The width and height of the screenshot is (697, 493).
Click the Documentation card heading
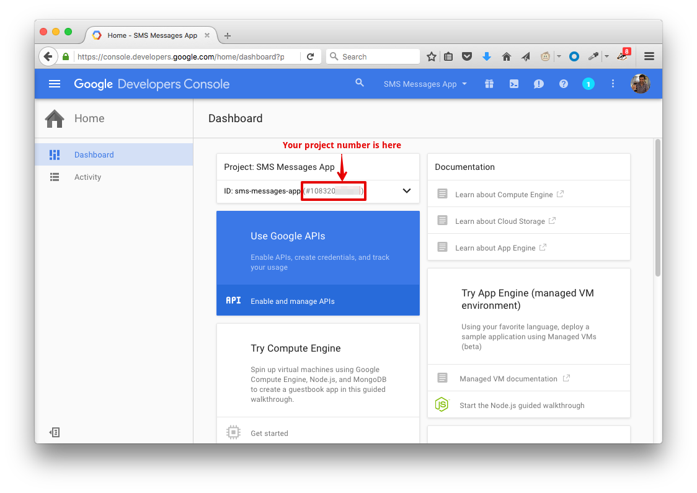(x=464, y=167)
